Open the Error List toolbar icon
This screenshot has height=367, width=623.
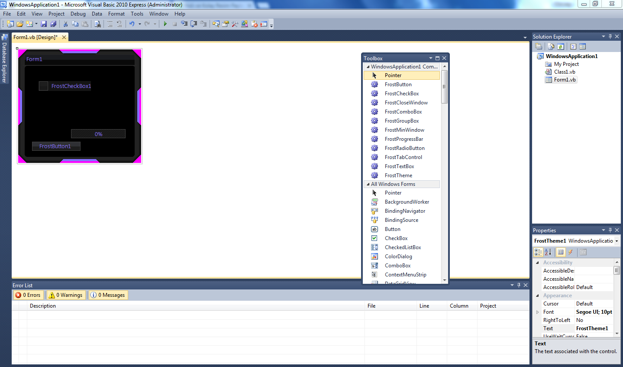(x=254, y=24)
